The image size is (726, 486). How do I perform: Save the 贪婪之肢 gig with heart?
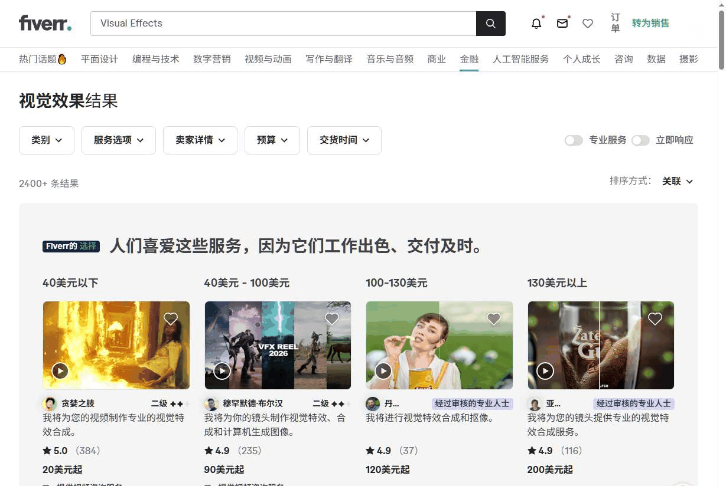click(x=171, y=319)
